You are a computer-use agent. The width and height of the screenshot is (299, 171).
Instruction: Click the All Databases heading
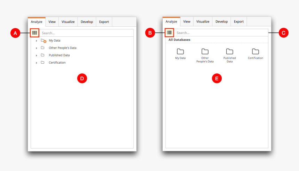click(x=179, y=40)
